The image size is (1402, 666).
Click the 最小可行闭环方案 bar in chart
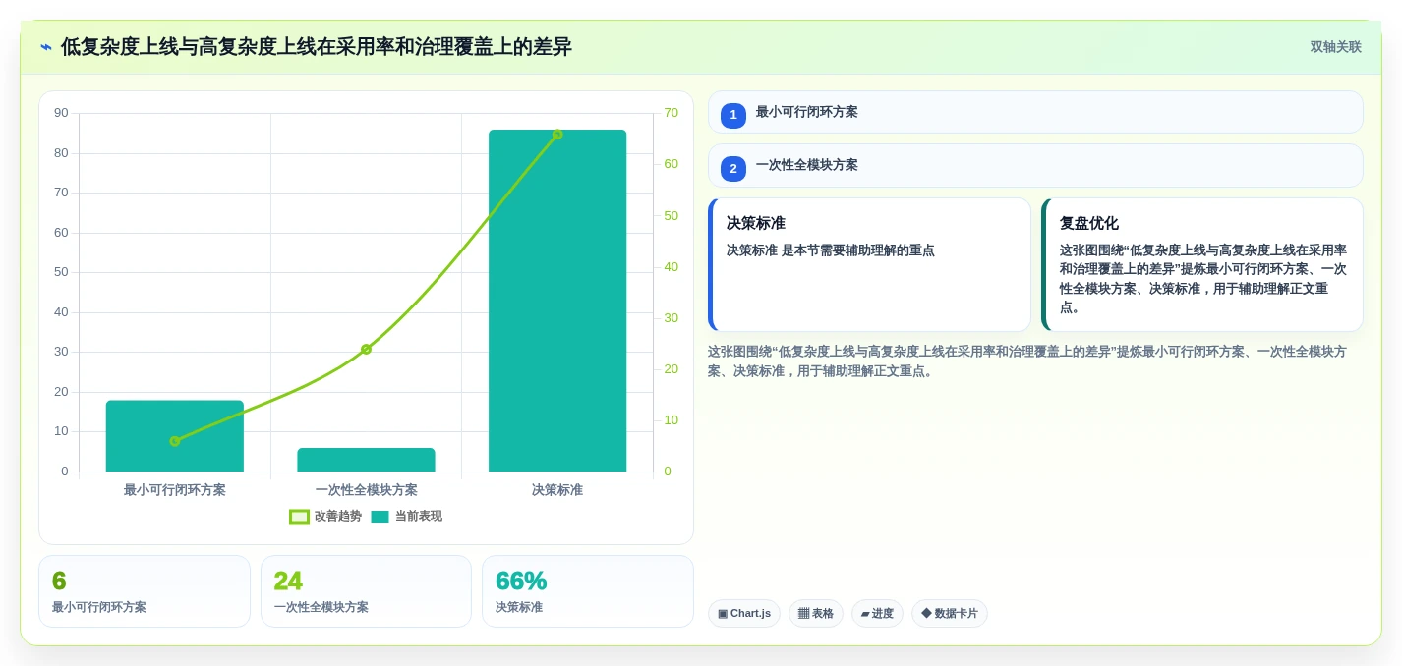(x=175, y=436)
